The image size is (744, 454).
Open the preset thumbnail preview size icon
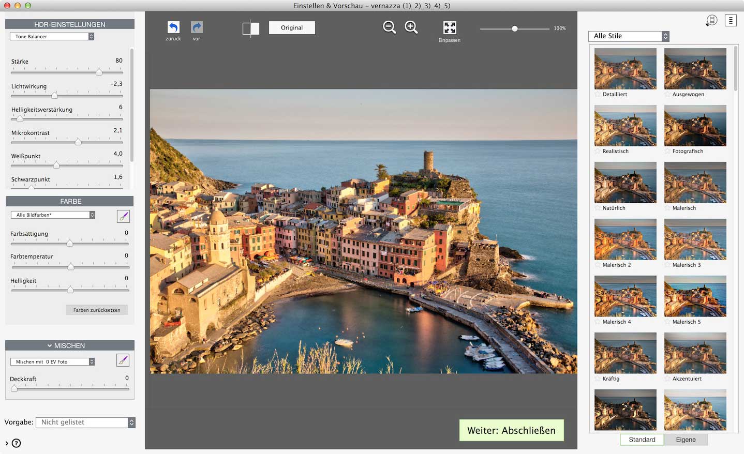[x=712, y=21]
